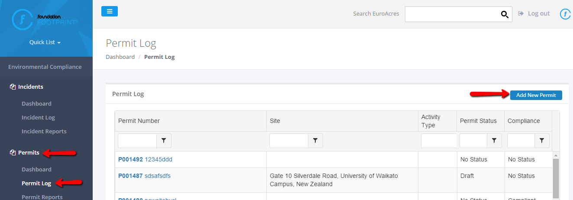
Task: Click the search magnifier icon
Action: (505, 14)
